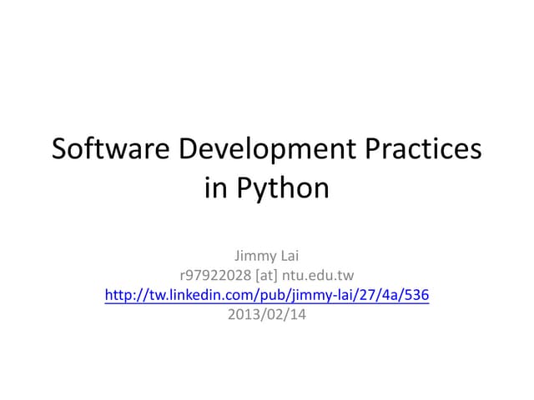Screen dimensions: 534x400
Task: Click the email line 'r97922028 [at] ntu.edu.tw'
Action: tap(267, 275)
